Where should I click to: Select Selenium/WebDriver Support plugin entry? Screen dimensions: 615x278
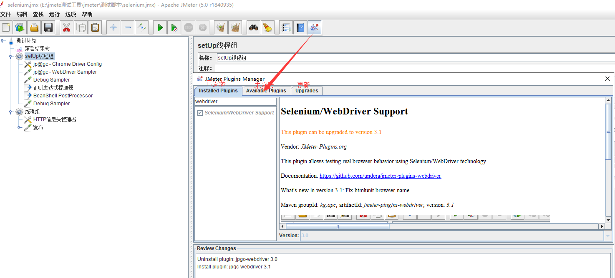pyautogui.click(x=239, y=113)
